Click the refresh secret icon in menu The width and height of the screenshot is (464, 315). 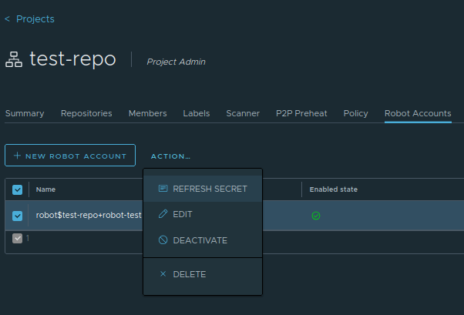163,189
